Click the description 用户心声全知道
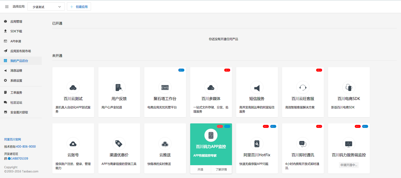Screen dimensions: 401x178 (x=112, y=107)
